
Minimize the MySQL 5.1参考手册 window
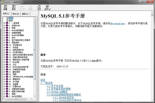pyautogui.click(x=140, y=2)
